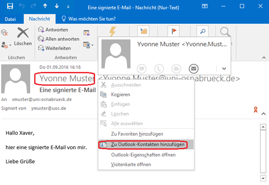Click the contact card photo placeholder
Screen dimensions: 269x185
click(116, 54)
